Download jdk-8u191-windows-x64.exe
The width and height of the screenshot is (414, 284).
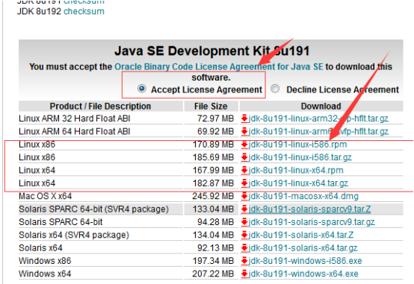pos(303,274)
